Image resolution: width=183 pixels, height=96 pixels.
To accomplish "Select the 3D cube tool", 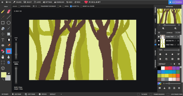I will [3, 68].
